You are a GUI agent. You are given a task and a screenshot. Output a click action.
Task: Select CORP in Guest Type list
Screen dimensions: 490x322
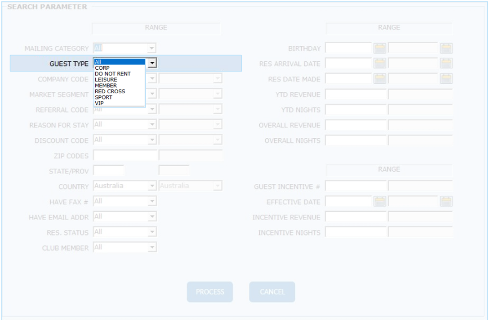(102, 68)
